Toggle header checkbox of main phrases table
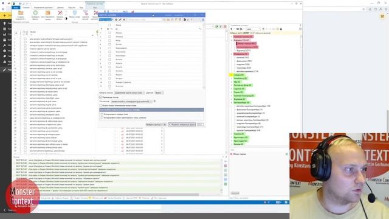 [24, 32]
